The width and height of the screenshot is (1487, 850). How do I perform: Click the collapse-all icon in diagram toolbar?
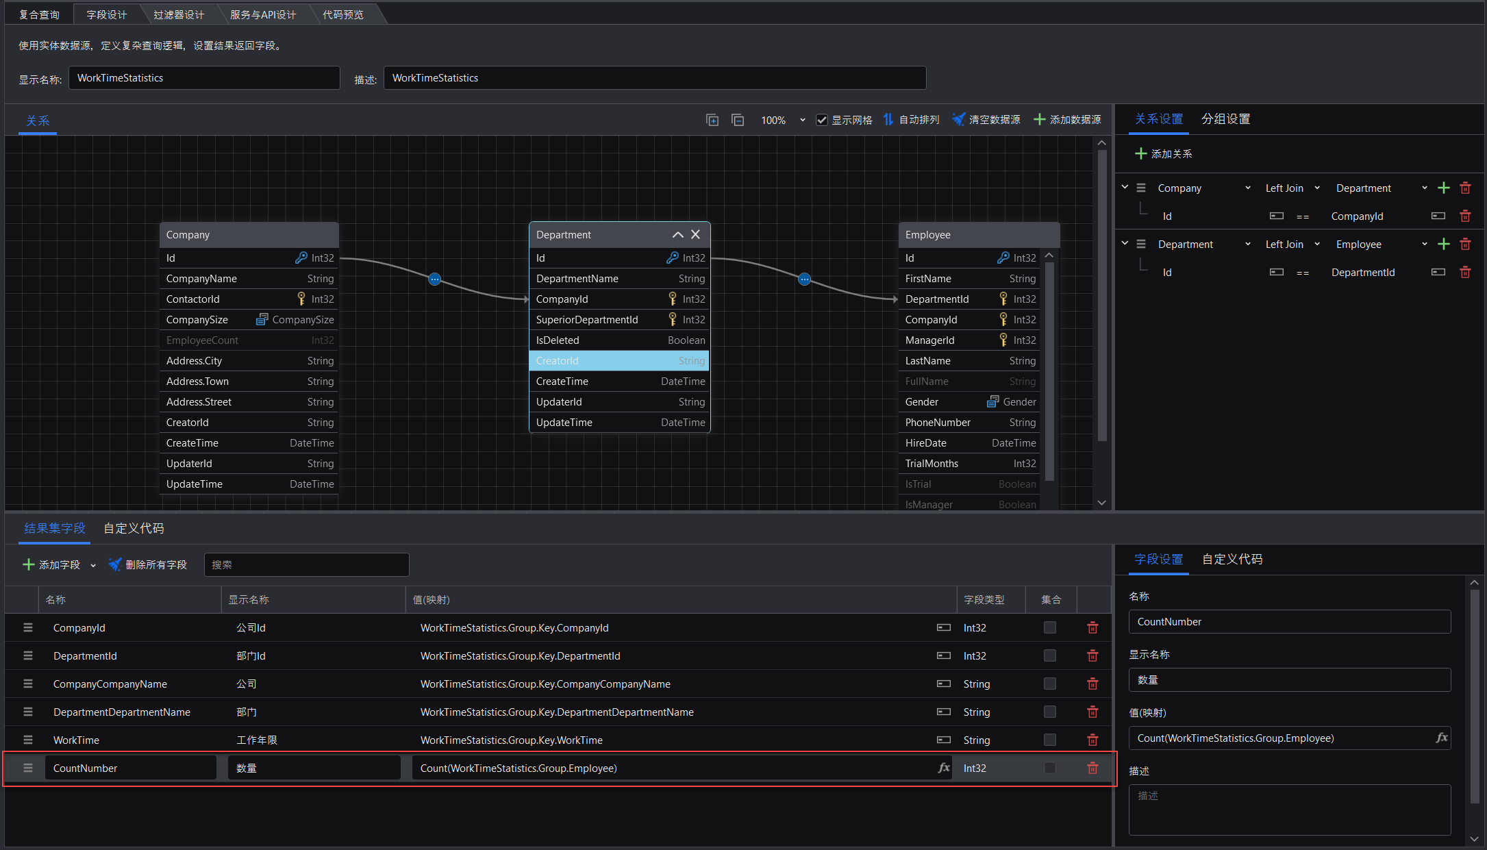[738, 120]
